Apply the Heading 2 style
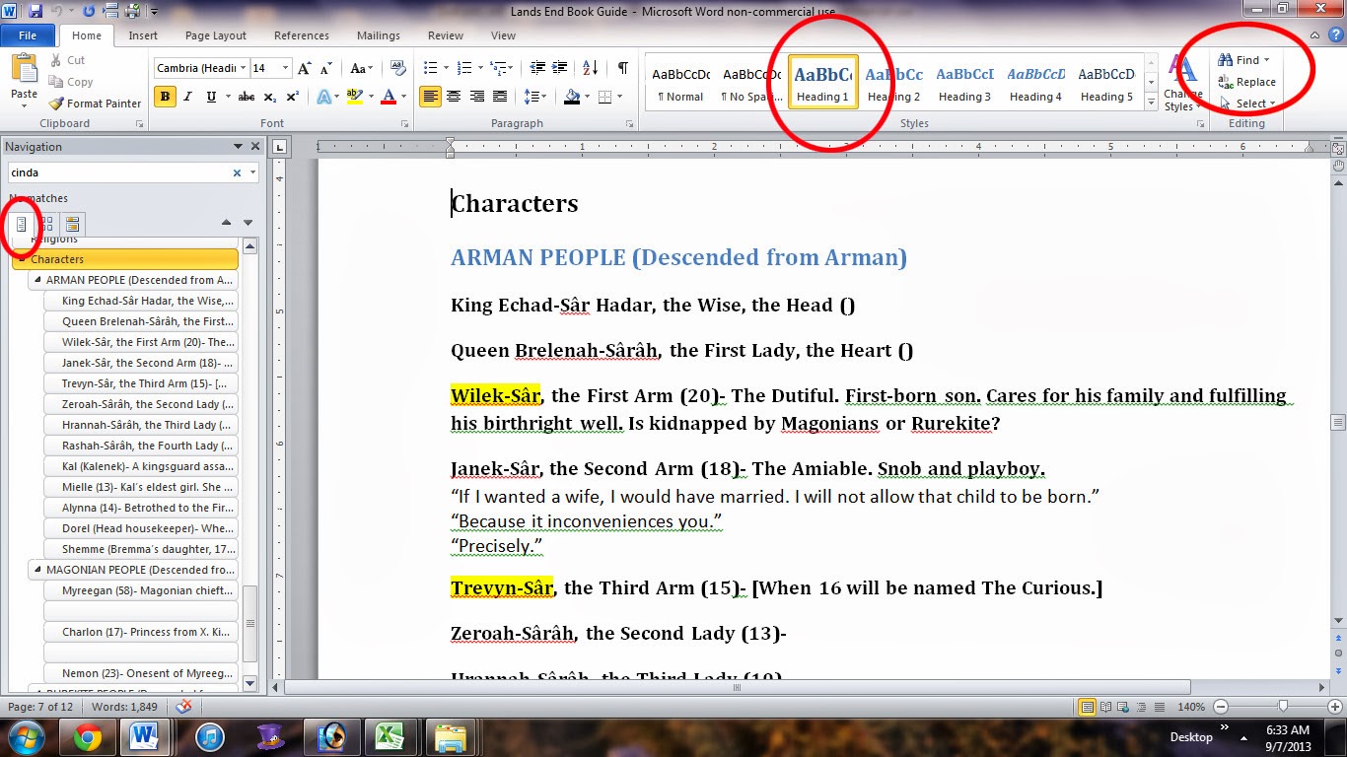 [893, 83]
